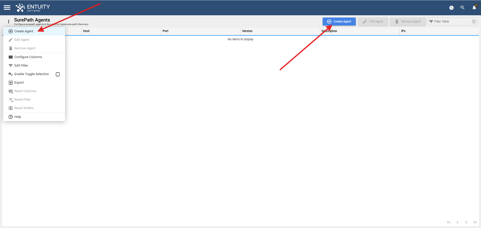Select Reset Filter menu entry

click(x=34, y=100)
